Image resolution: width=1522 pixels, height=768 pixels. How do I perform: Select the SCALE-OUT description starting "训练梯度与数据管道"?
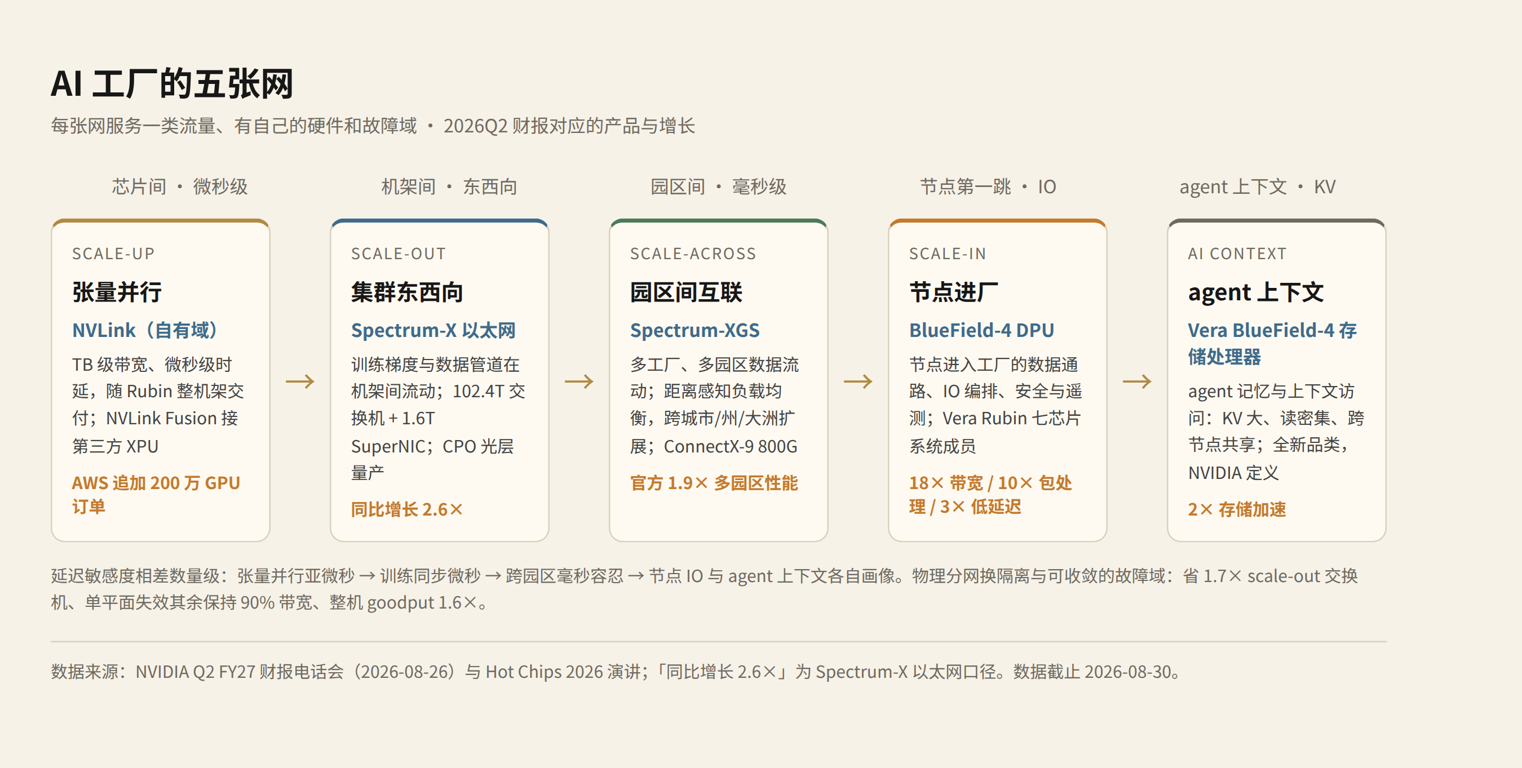tap(439, 418)
